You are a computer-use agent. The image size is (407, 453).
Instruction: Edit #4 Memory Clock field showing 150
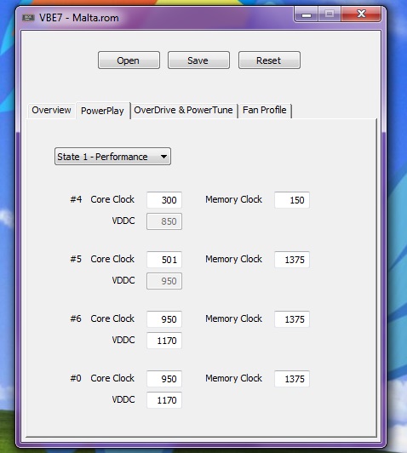pos(292,200)
